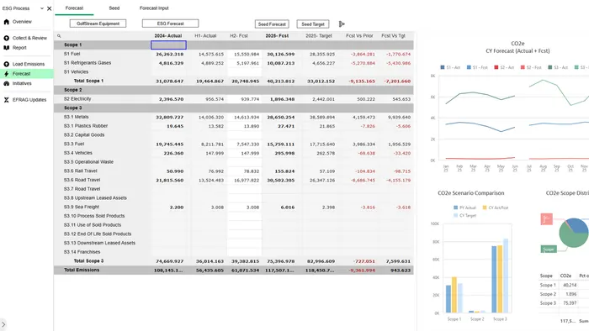Click the EFRAG Updates icon

[7, 100]
